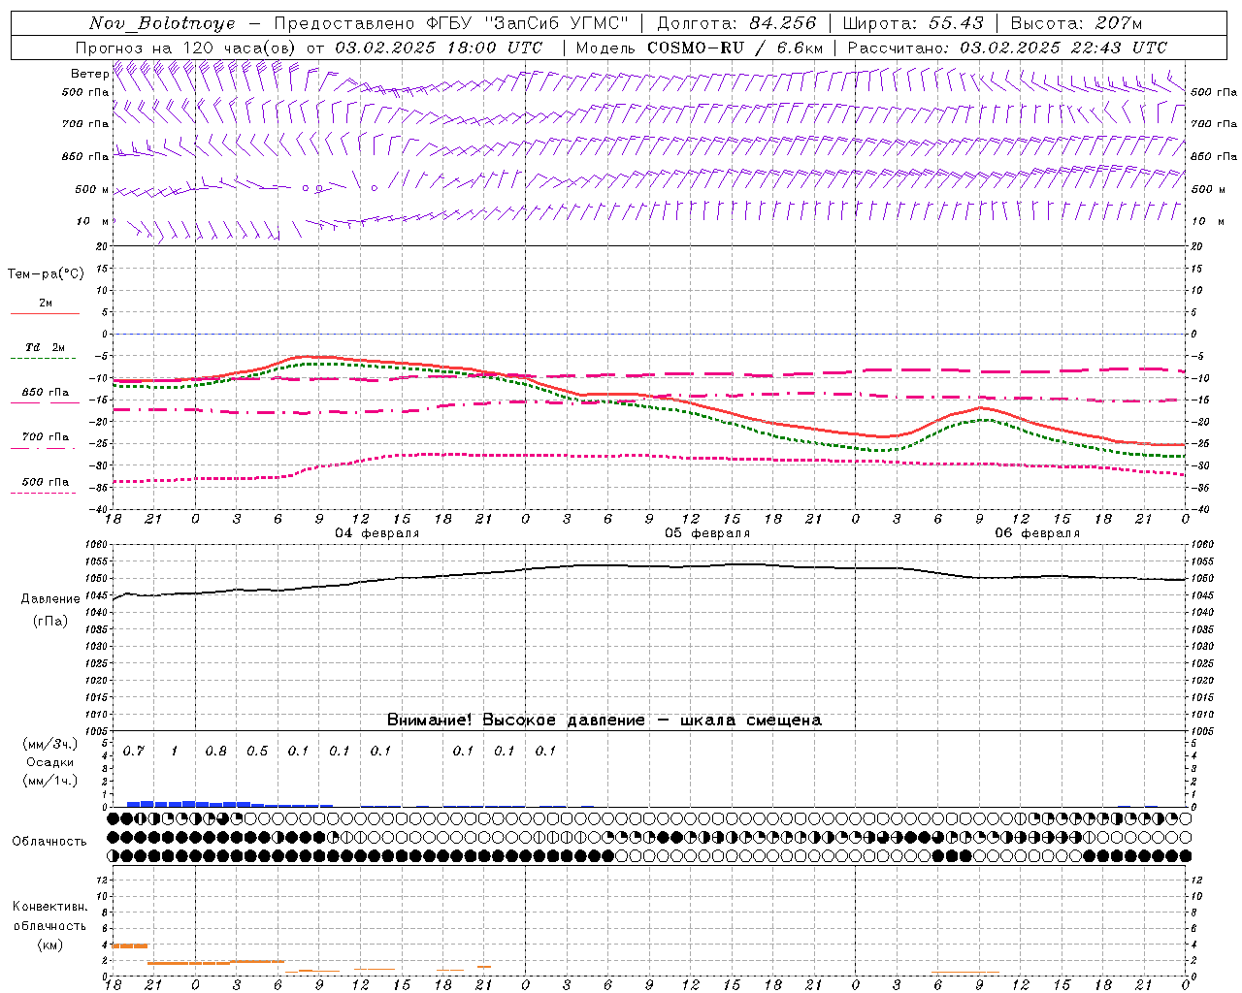The height and width of the screenshot is (993, 1242).
Task: Click the 500 гПа entry in temperature legend
Action: tap(45, 482)
